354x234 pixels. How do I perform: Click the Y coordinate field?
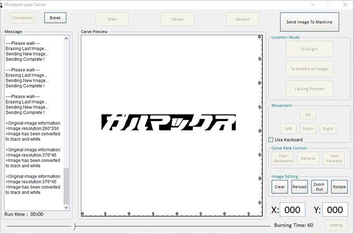[x=335, y=210]
